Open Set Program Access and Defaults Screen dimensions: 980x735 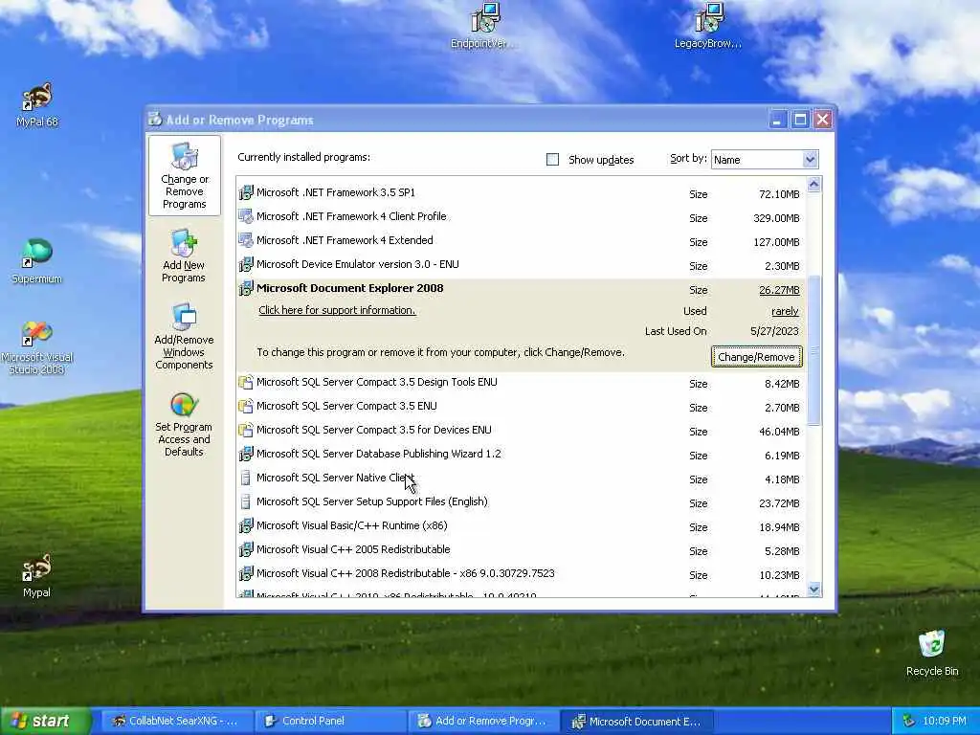[x=184, y=424]
